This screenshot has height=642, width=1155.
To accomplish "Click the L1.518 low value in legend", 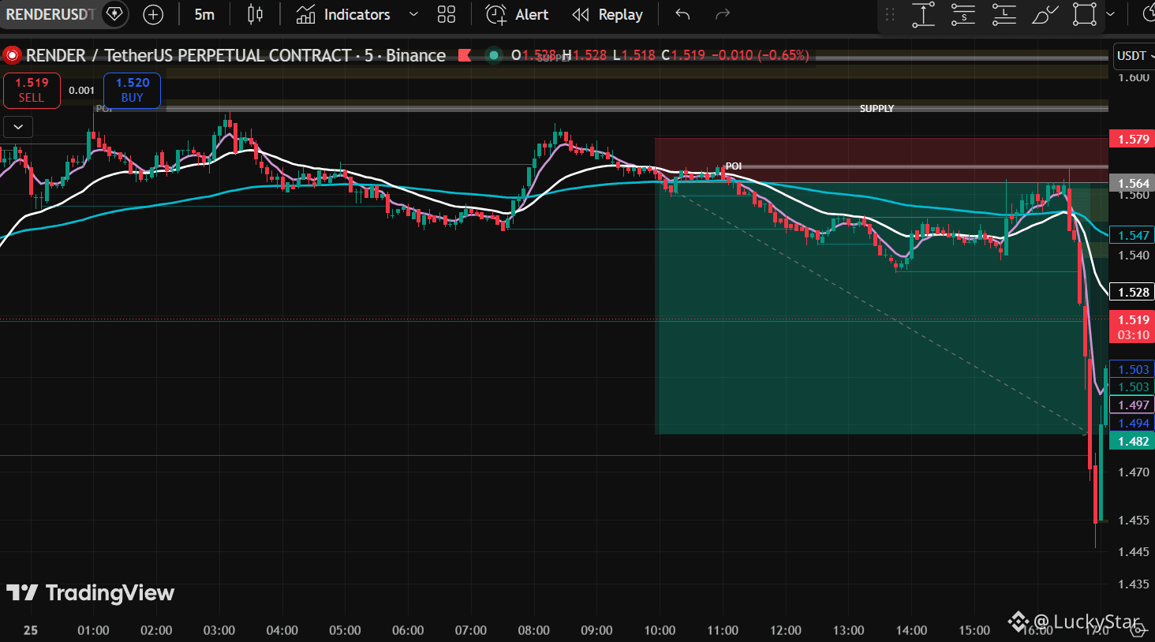I will [634, 55].
